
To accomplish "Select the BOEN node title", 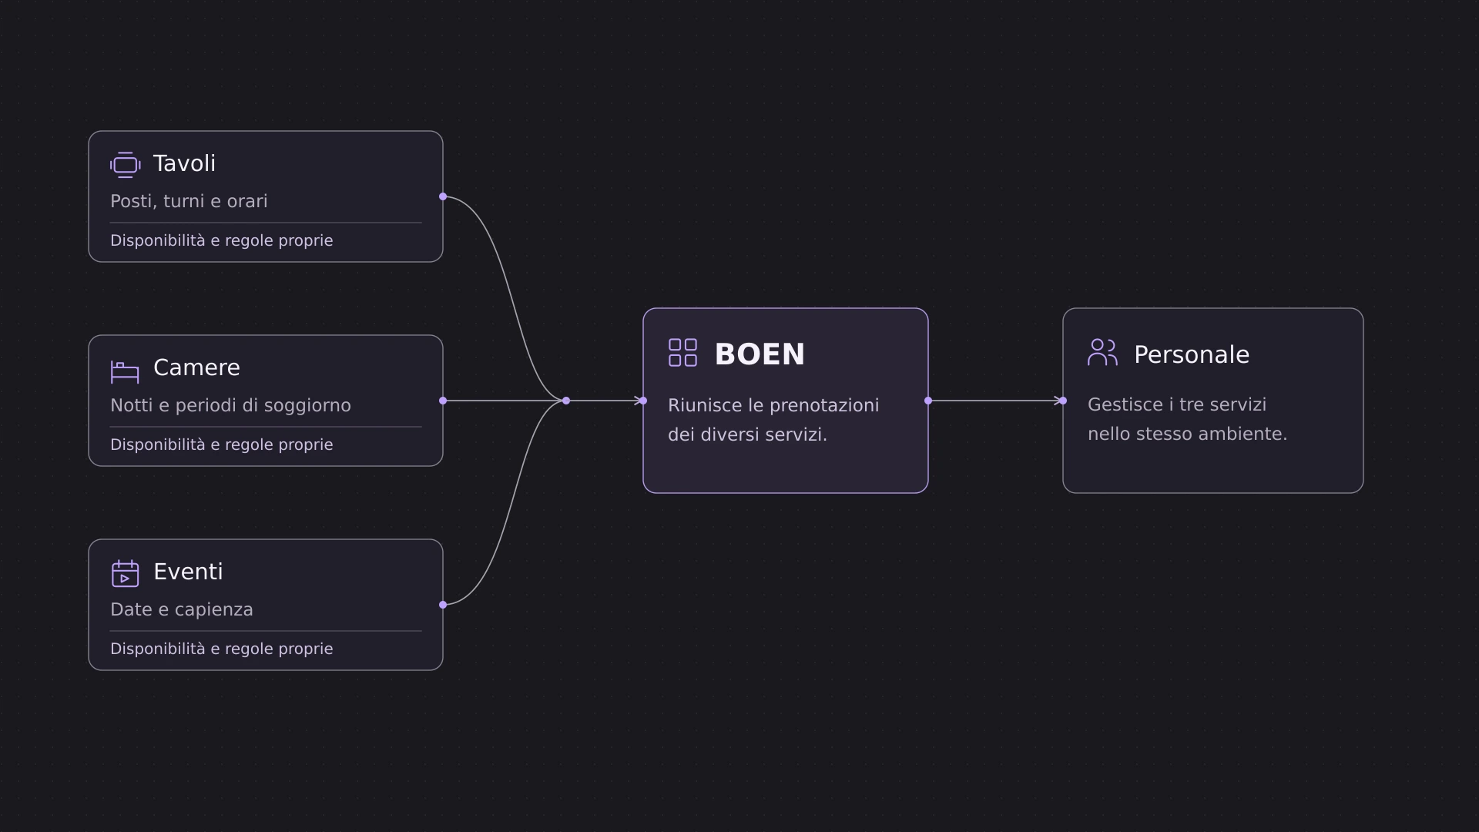I will [760, 354].
